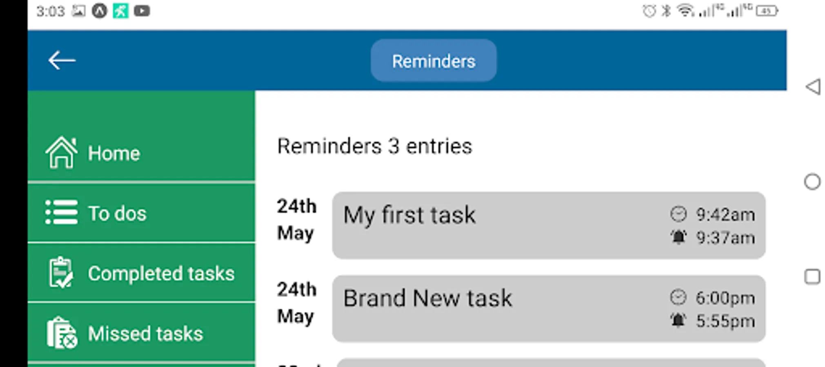Click clock icon on My first task
This screenshot has height=367, width=825.
678,214
